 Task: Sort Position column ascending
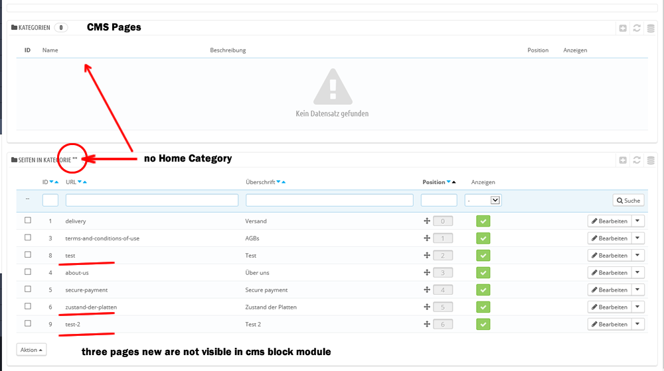point(454,182)
